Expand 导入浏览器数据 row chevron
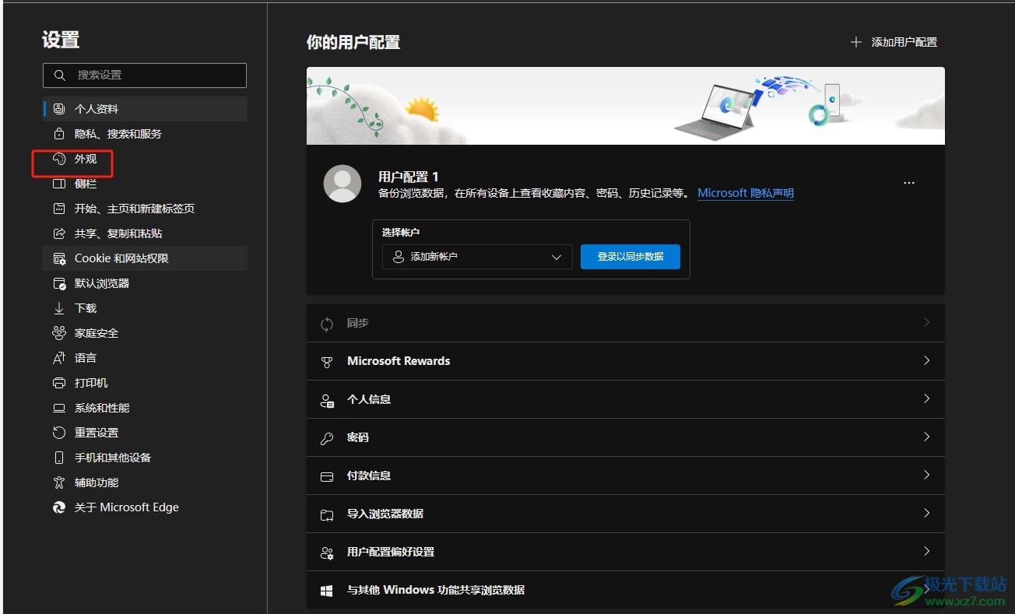This screenshot has height=614, width=1015. click(x=926, y=513)
